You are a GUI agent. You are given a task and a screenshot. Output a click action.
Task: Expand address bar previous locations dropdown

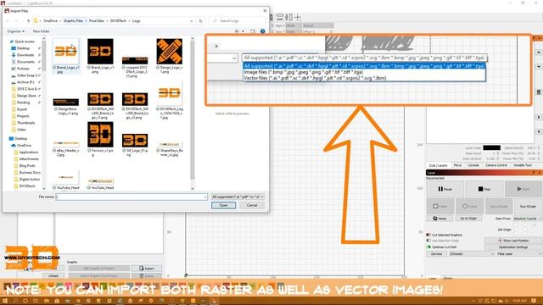[x=192, y=21]
